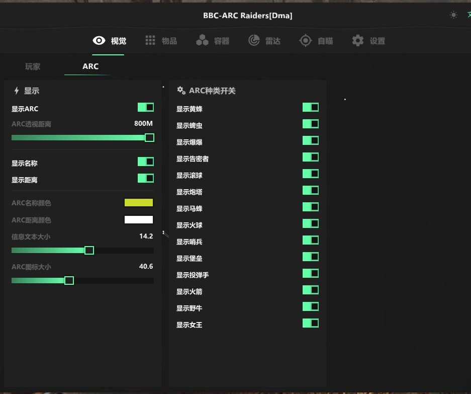The image size is (471, 394).
Task: Turn off the 显示名称 switch
Action: pyautogui.click(x=146, y=162)
